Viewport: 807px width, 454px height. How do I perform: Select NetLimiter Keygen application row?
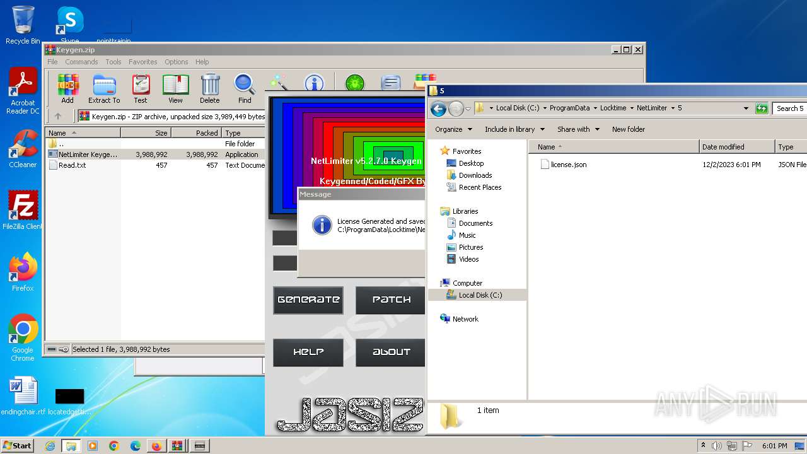coord(155,154)
